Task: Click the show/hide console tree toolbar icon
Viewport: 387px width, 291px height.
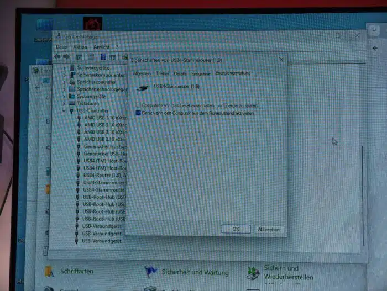Action: 79,57
